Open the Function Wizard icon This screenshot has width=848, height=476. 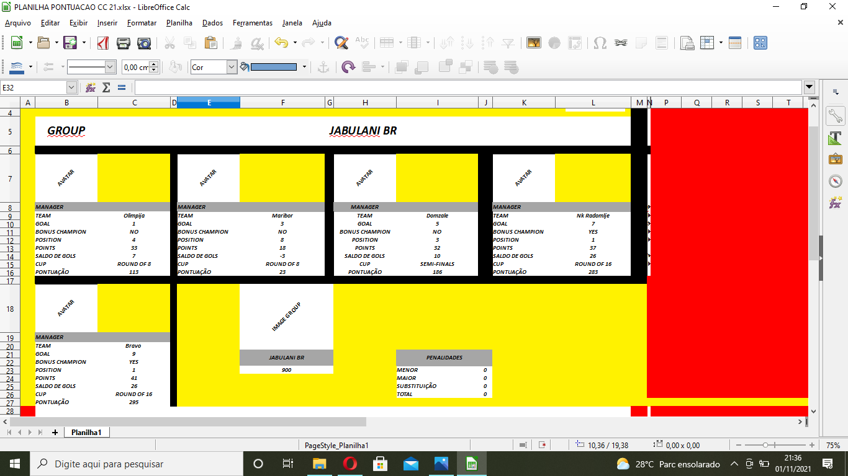[x=91, y=87]
